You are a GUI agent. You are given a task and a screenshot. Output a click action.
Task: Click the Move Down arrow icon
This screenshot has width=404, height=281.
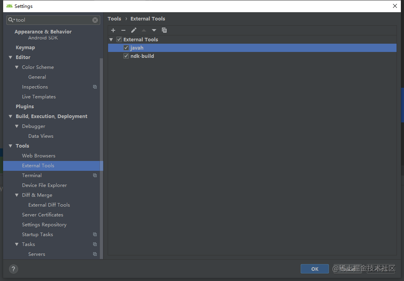pos(154,30)
